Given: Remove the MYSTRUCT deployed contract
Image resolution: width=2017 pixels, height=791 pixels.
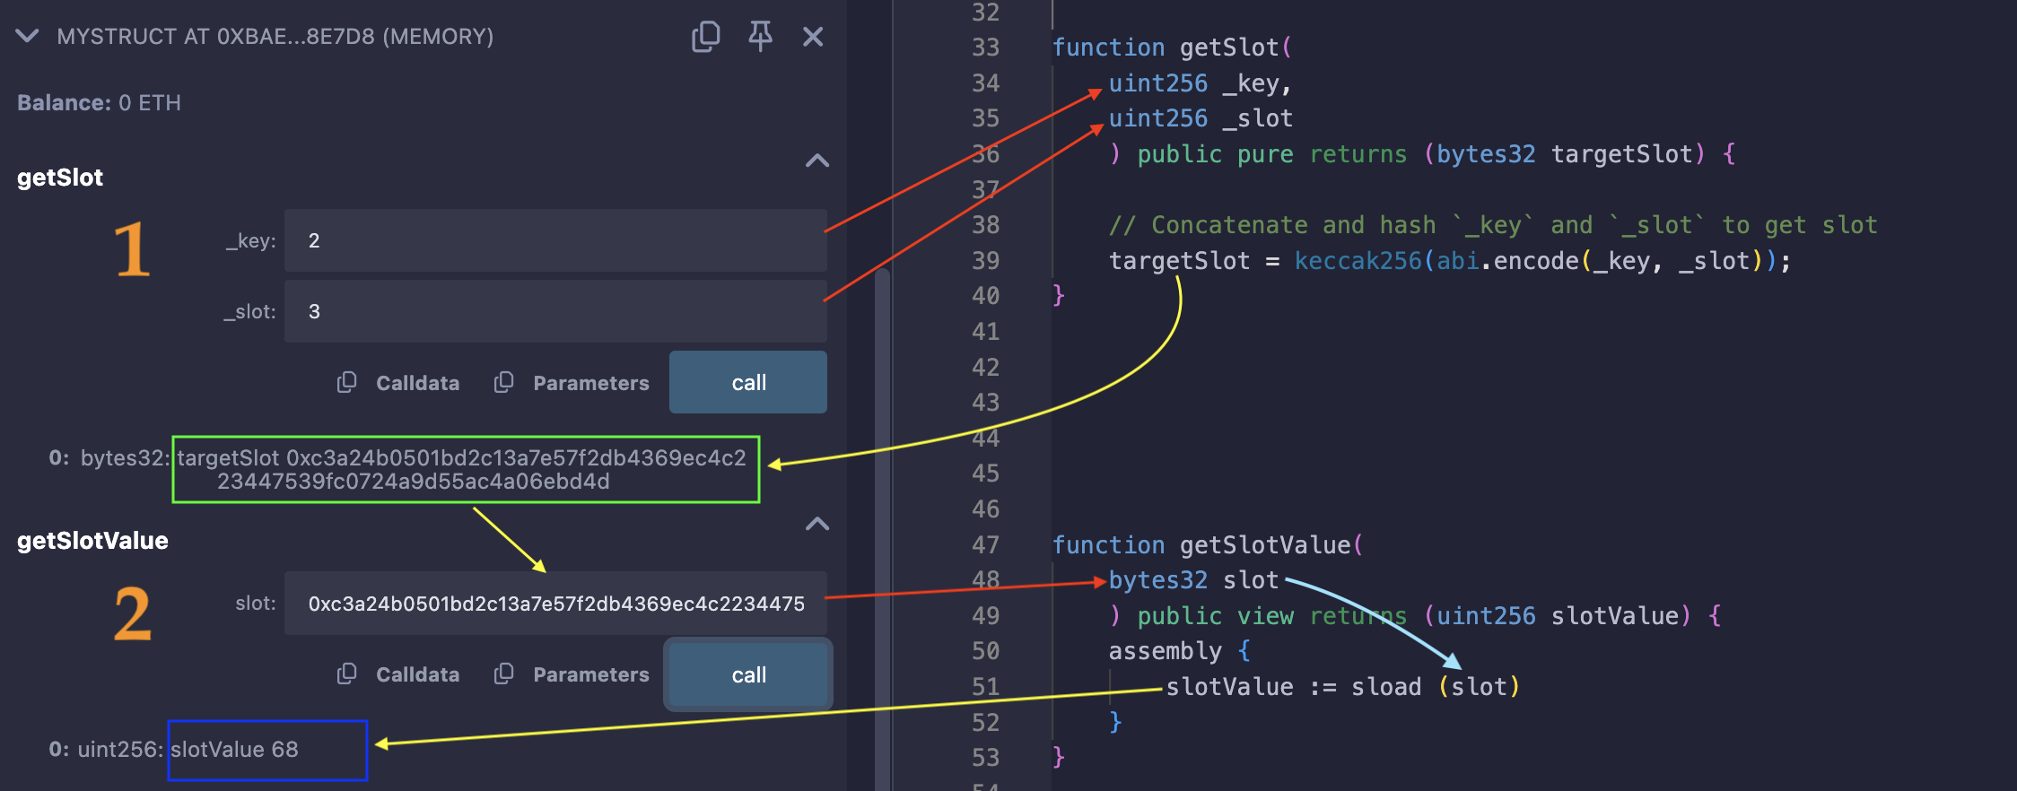Looking at the screenshot, I should tap(813, 37).
